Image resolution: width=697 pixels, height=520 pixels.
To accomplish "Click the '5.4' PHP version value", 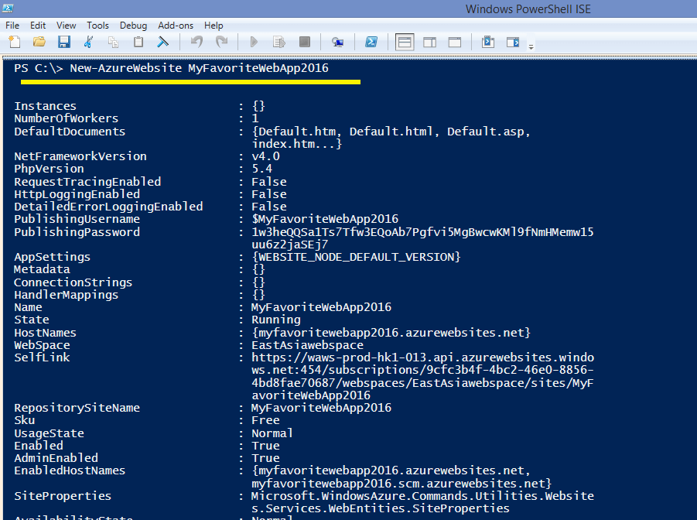I will (262, 169).
